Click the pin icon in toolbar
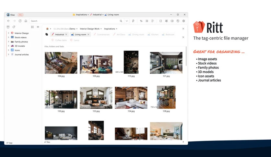The image size is (271, 157). pos(133,21)
